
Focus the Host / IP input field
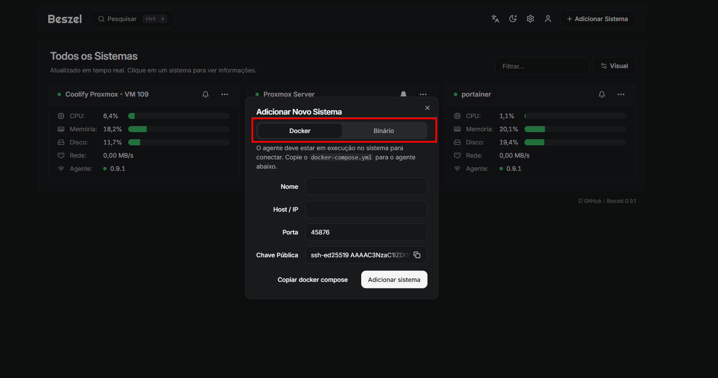366,210
